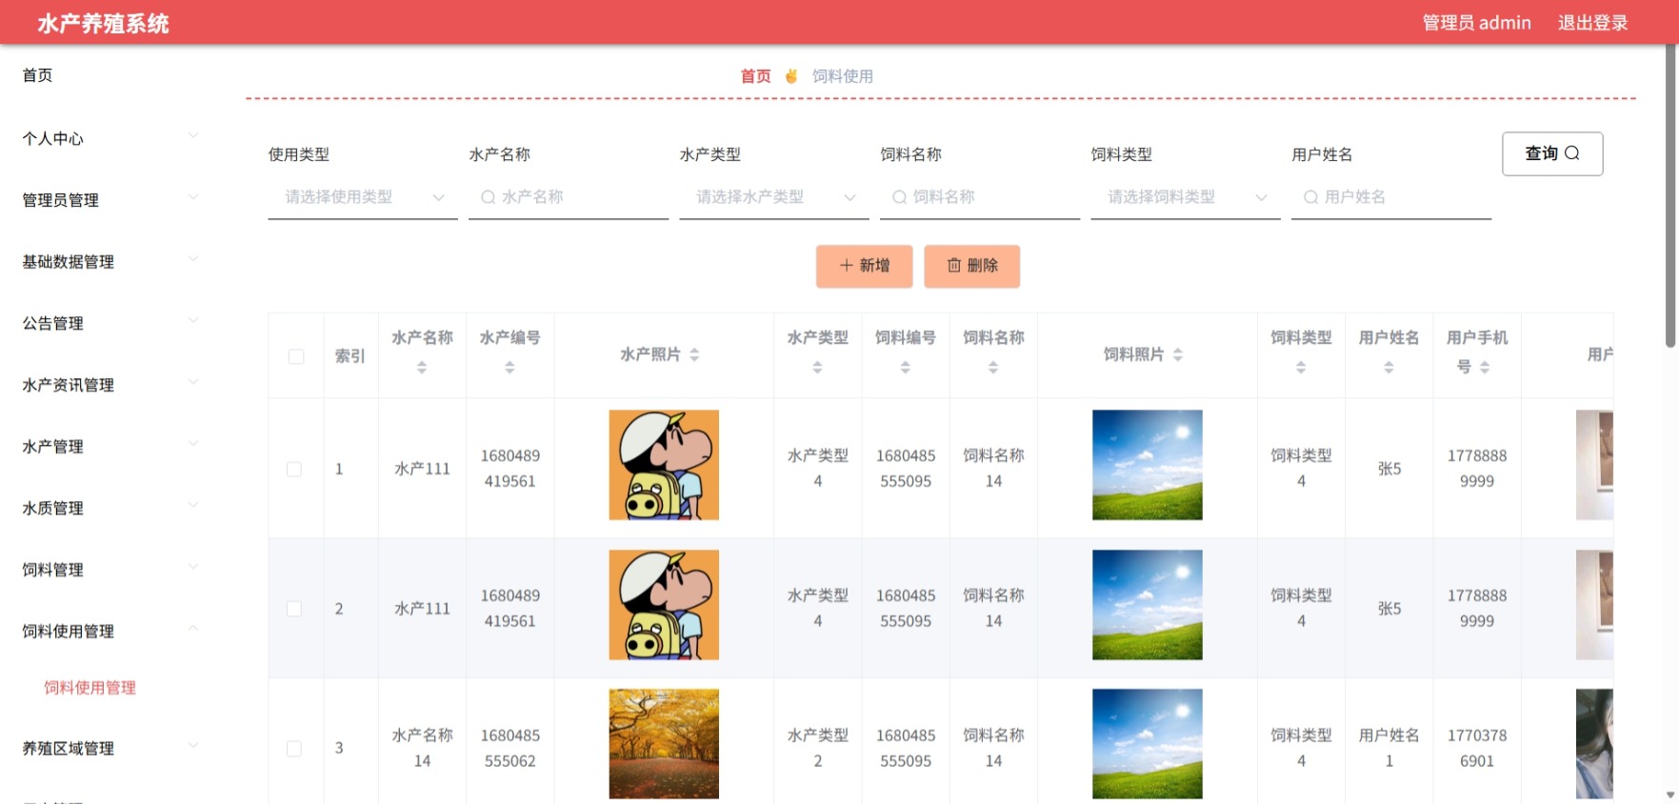The width and height of the screenshot is (1679, 804).
Task: Expand 水产管理 sidebar menu
Action: coord(110,447)
